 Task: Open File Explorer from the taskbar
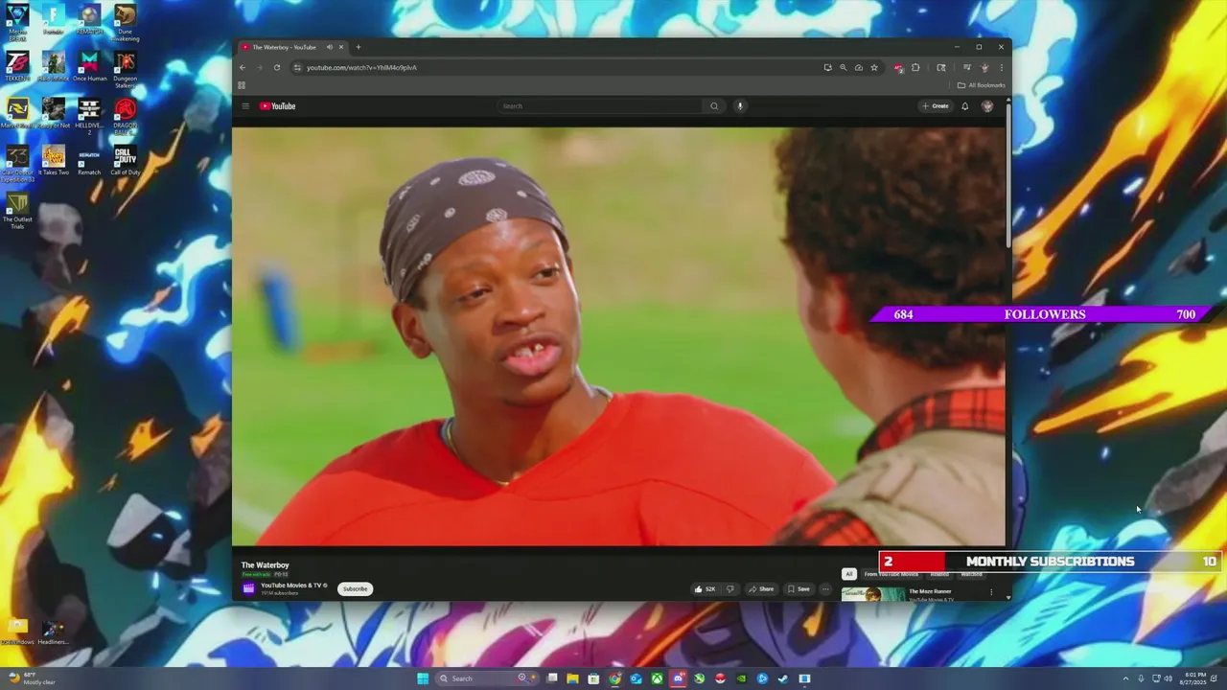click(572, 678)
